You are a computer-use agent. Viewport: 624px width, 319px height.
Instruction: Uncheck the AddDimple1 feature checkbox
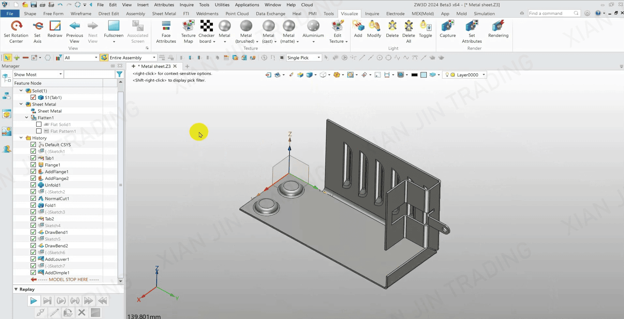pos(33,272)
